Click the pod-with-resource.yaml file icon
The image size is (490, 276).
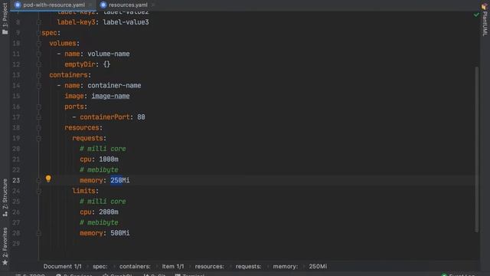point(18,5)
